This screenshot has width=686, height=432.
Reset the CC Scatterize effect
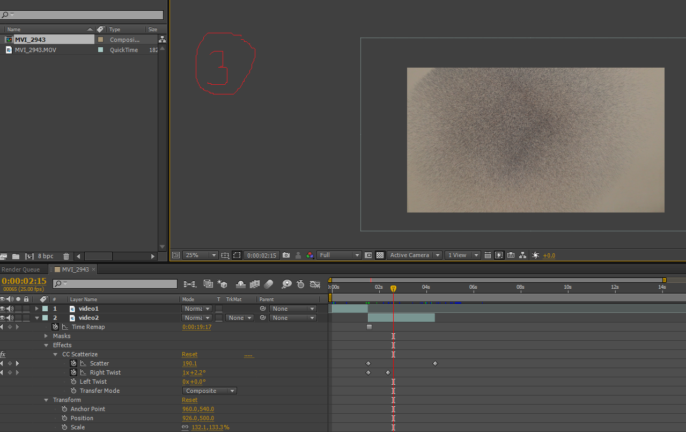(x=189, y=354)
